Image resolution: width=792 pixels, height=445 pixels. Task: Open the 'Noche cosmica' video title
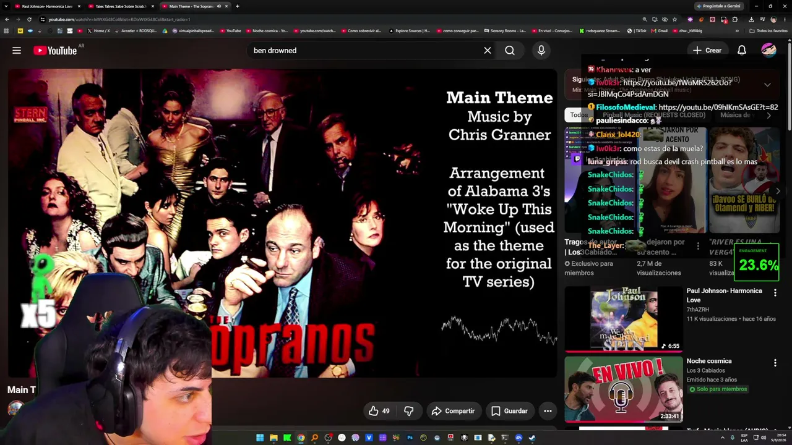point(709,361)
